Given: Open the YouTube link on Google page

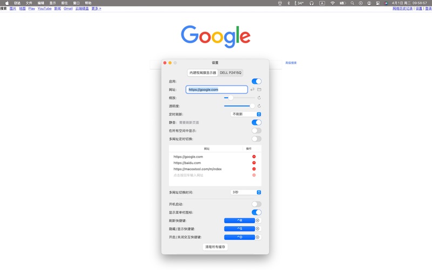Looking at the screenshot, I should (44, 9).
